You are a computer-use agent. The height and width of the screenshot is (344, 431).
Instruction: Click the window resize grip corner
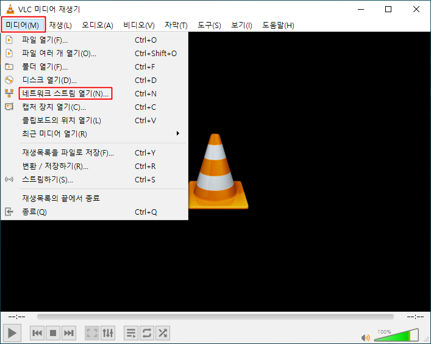pos(426,339)
